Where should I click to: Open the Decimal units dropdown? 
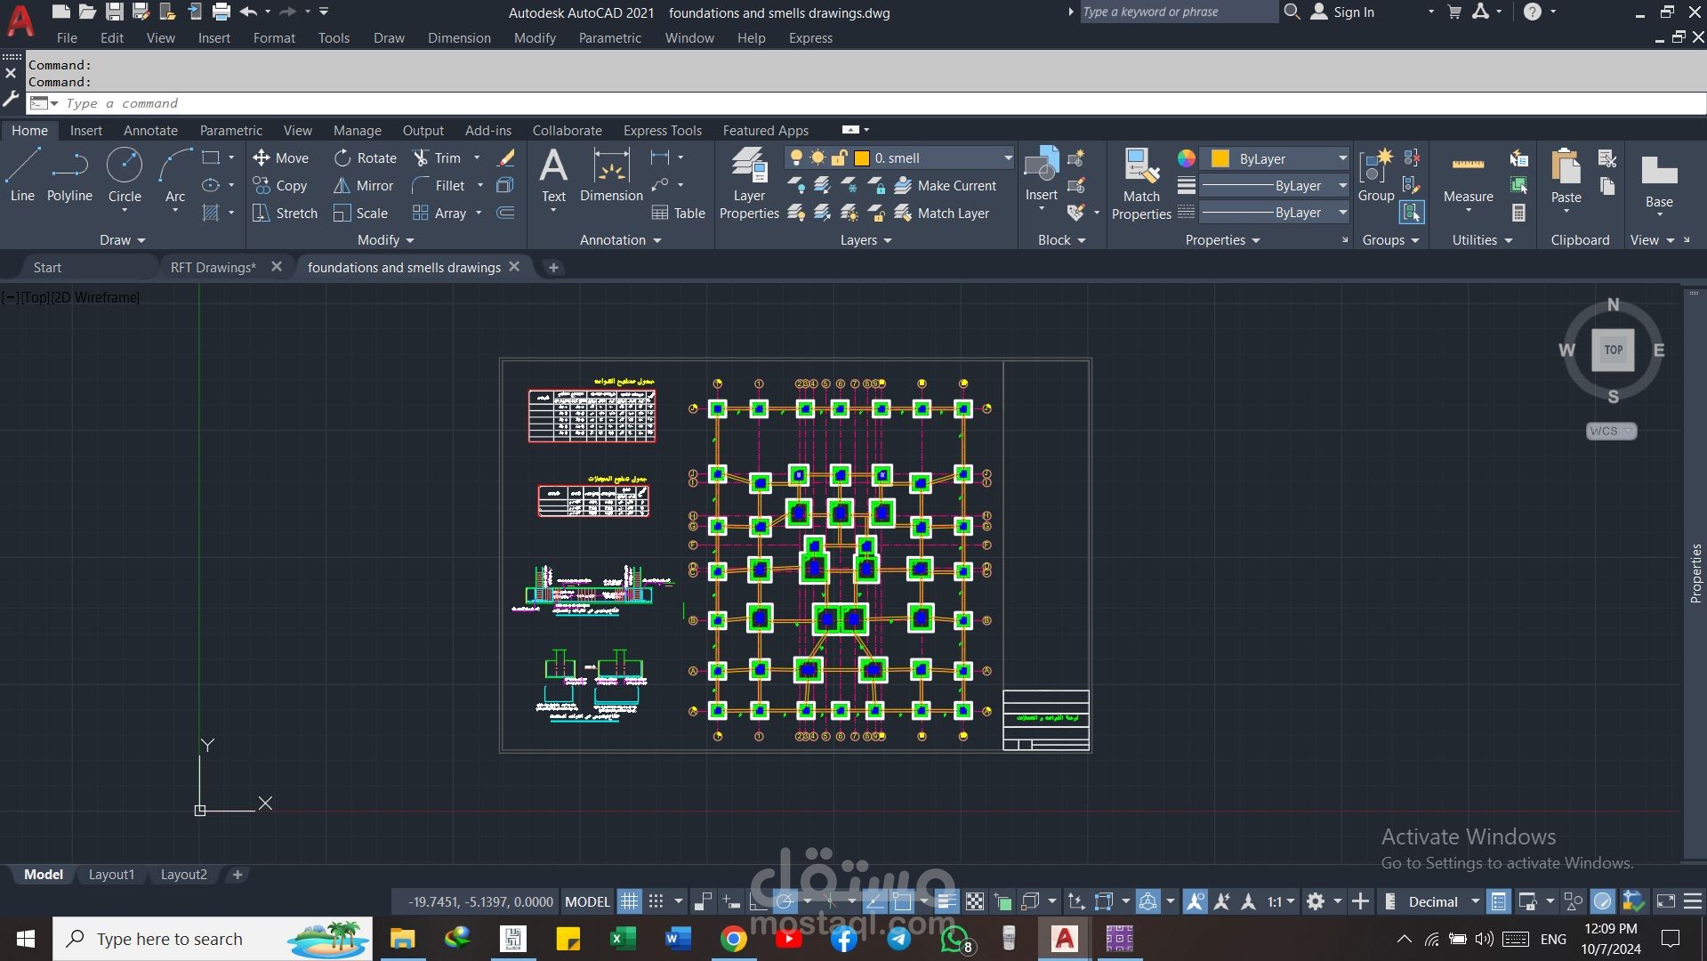pos(1443,901)
